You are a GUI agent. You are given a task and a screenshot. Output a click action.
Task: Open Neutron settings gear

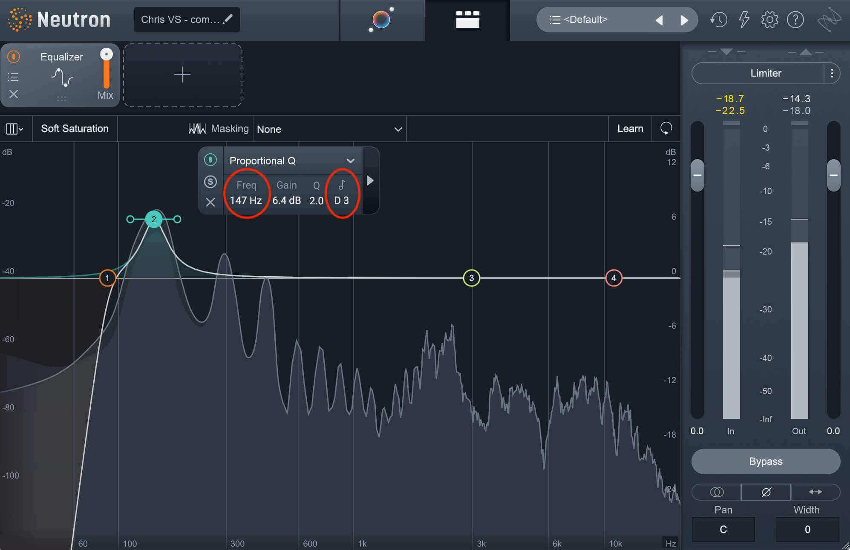coord(769,20)
